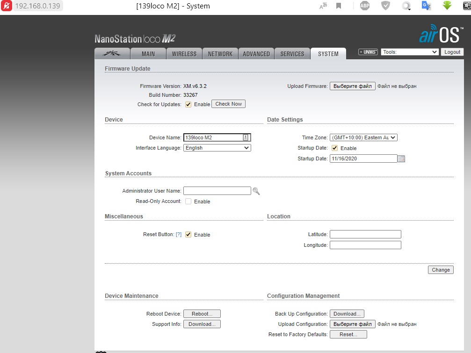
Task: Click the 192.168.0.139 address field
Action: pyautogui.click(x=37, y=6)
